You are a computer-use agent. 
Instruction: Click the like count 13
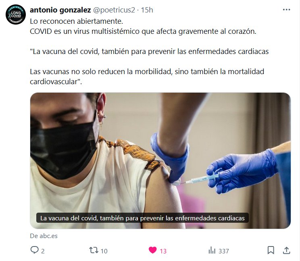(163, 251)
